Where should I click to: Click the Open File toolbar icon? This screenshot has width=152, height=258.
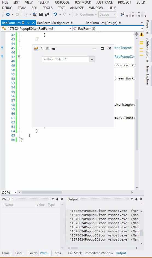(x=35, y=14)
